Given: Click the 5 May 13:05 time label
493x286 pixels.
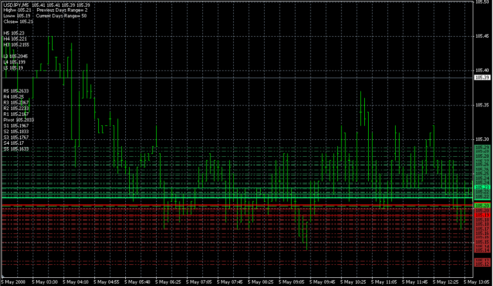Looking at the screenshot, I should point(478,282).
